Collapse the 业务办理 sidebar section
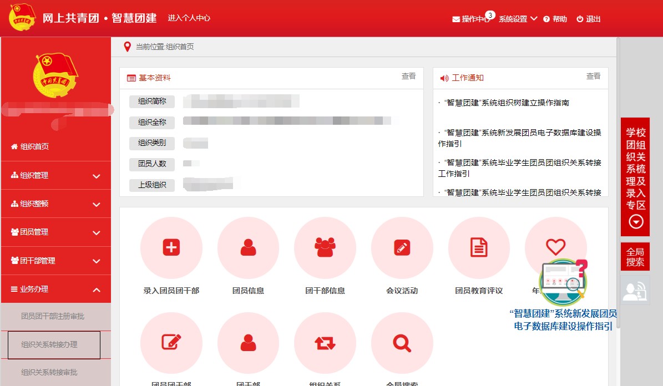 click(55, 289)
